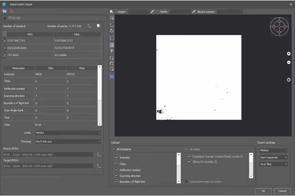Open the As in files dropdown
This screenshot has height=196, width=295.
(x=273, y=164)
